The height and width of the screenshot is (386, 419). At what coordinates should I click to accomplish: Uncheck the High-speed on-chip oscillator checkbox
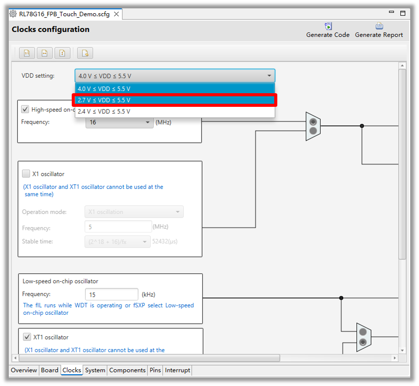pos(26,109)
